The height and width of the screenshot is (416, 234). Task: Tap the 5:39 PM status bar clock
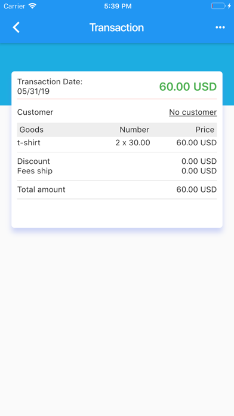pyautogui.click(x=118, y=6)
